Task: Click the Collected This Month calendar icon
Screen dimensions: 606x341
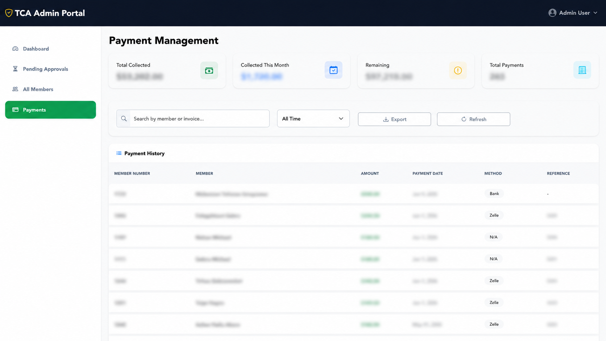Action: click(333, 70)
